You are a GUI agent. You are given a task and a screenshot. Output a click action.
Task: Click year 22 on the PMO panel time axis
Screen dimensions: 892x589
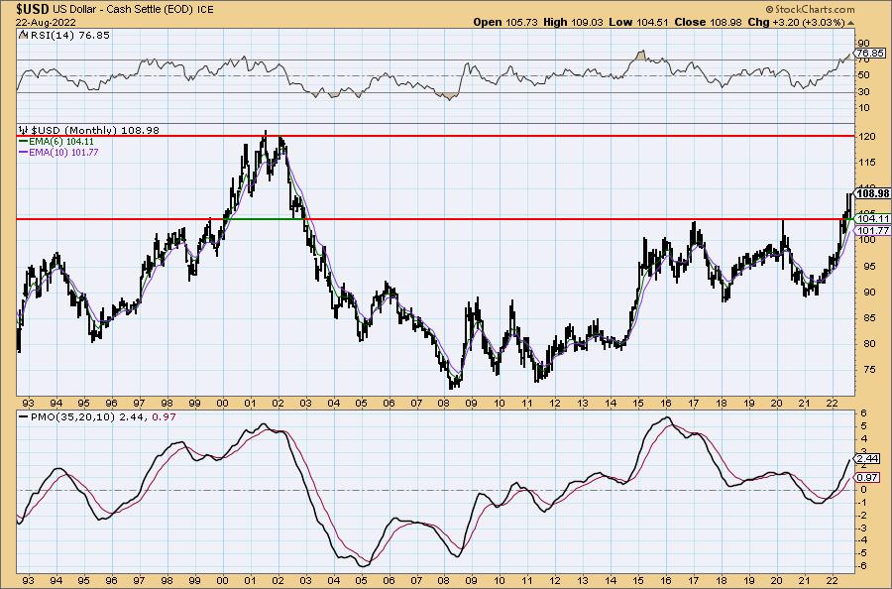click(832, 580)
